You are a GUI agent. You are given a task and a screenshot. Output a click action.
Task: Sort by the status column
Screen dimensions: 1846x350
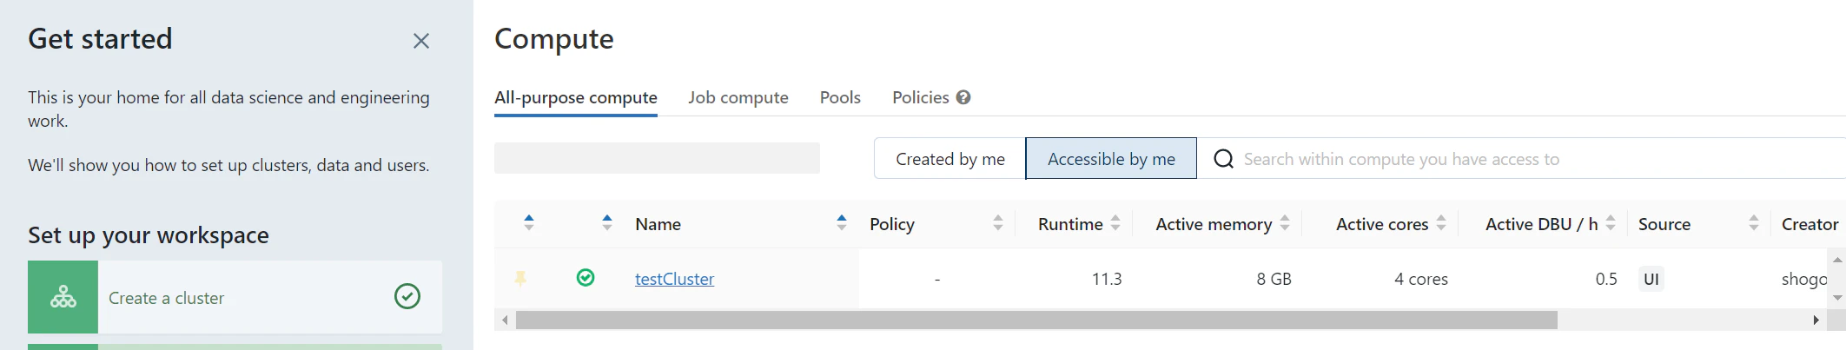coord(607,223)
